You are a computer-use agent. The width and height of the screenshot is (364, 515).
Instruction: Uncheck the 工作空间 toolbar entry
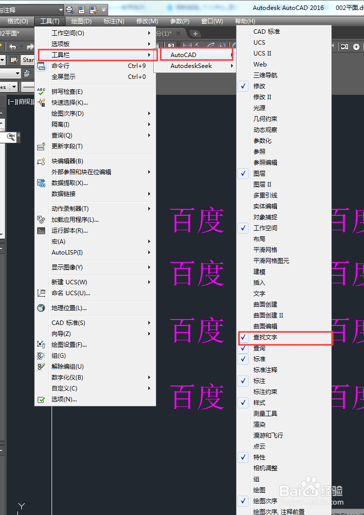pyautogui.click(x=284, y=228)
